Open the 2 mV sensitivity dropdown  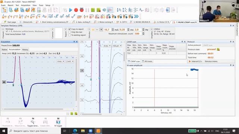click(70, 61)
